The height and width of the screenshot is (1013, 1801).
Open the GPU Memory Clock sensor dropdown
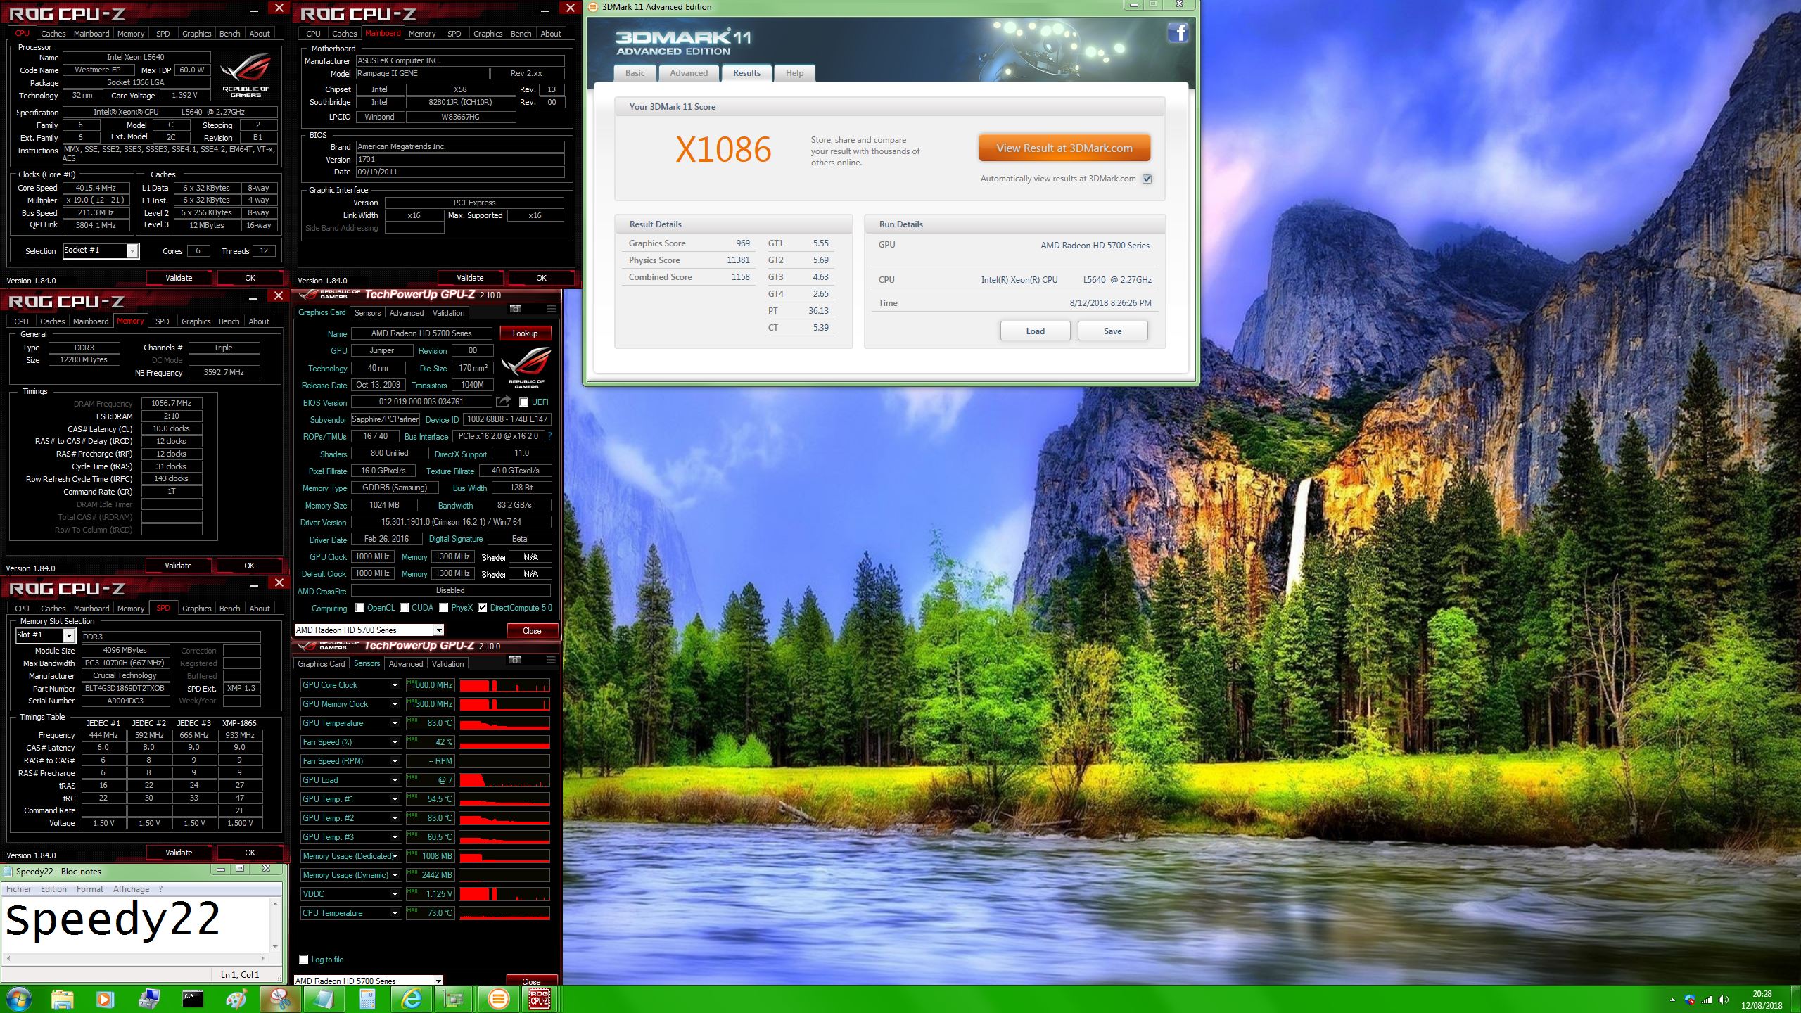click(395, 704)
